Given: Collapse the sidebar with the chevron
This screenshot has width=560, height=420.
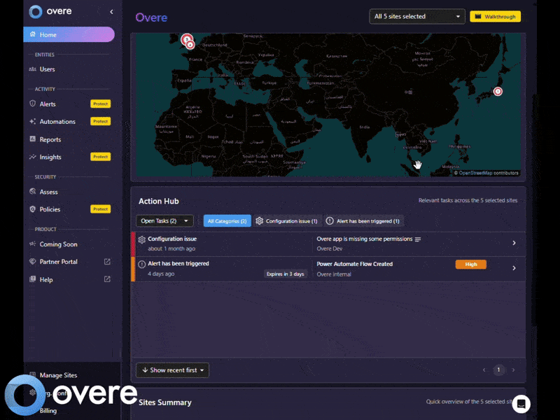Looking at the screenshot, I should click(x=111, y=12).
